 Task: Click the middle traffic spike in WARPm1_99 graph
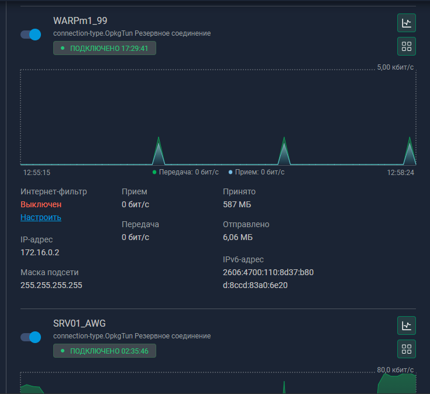tap(284, 153)
